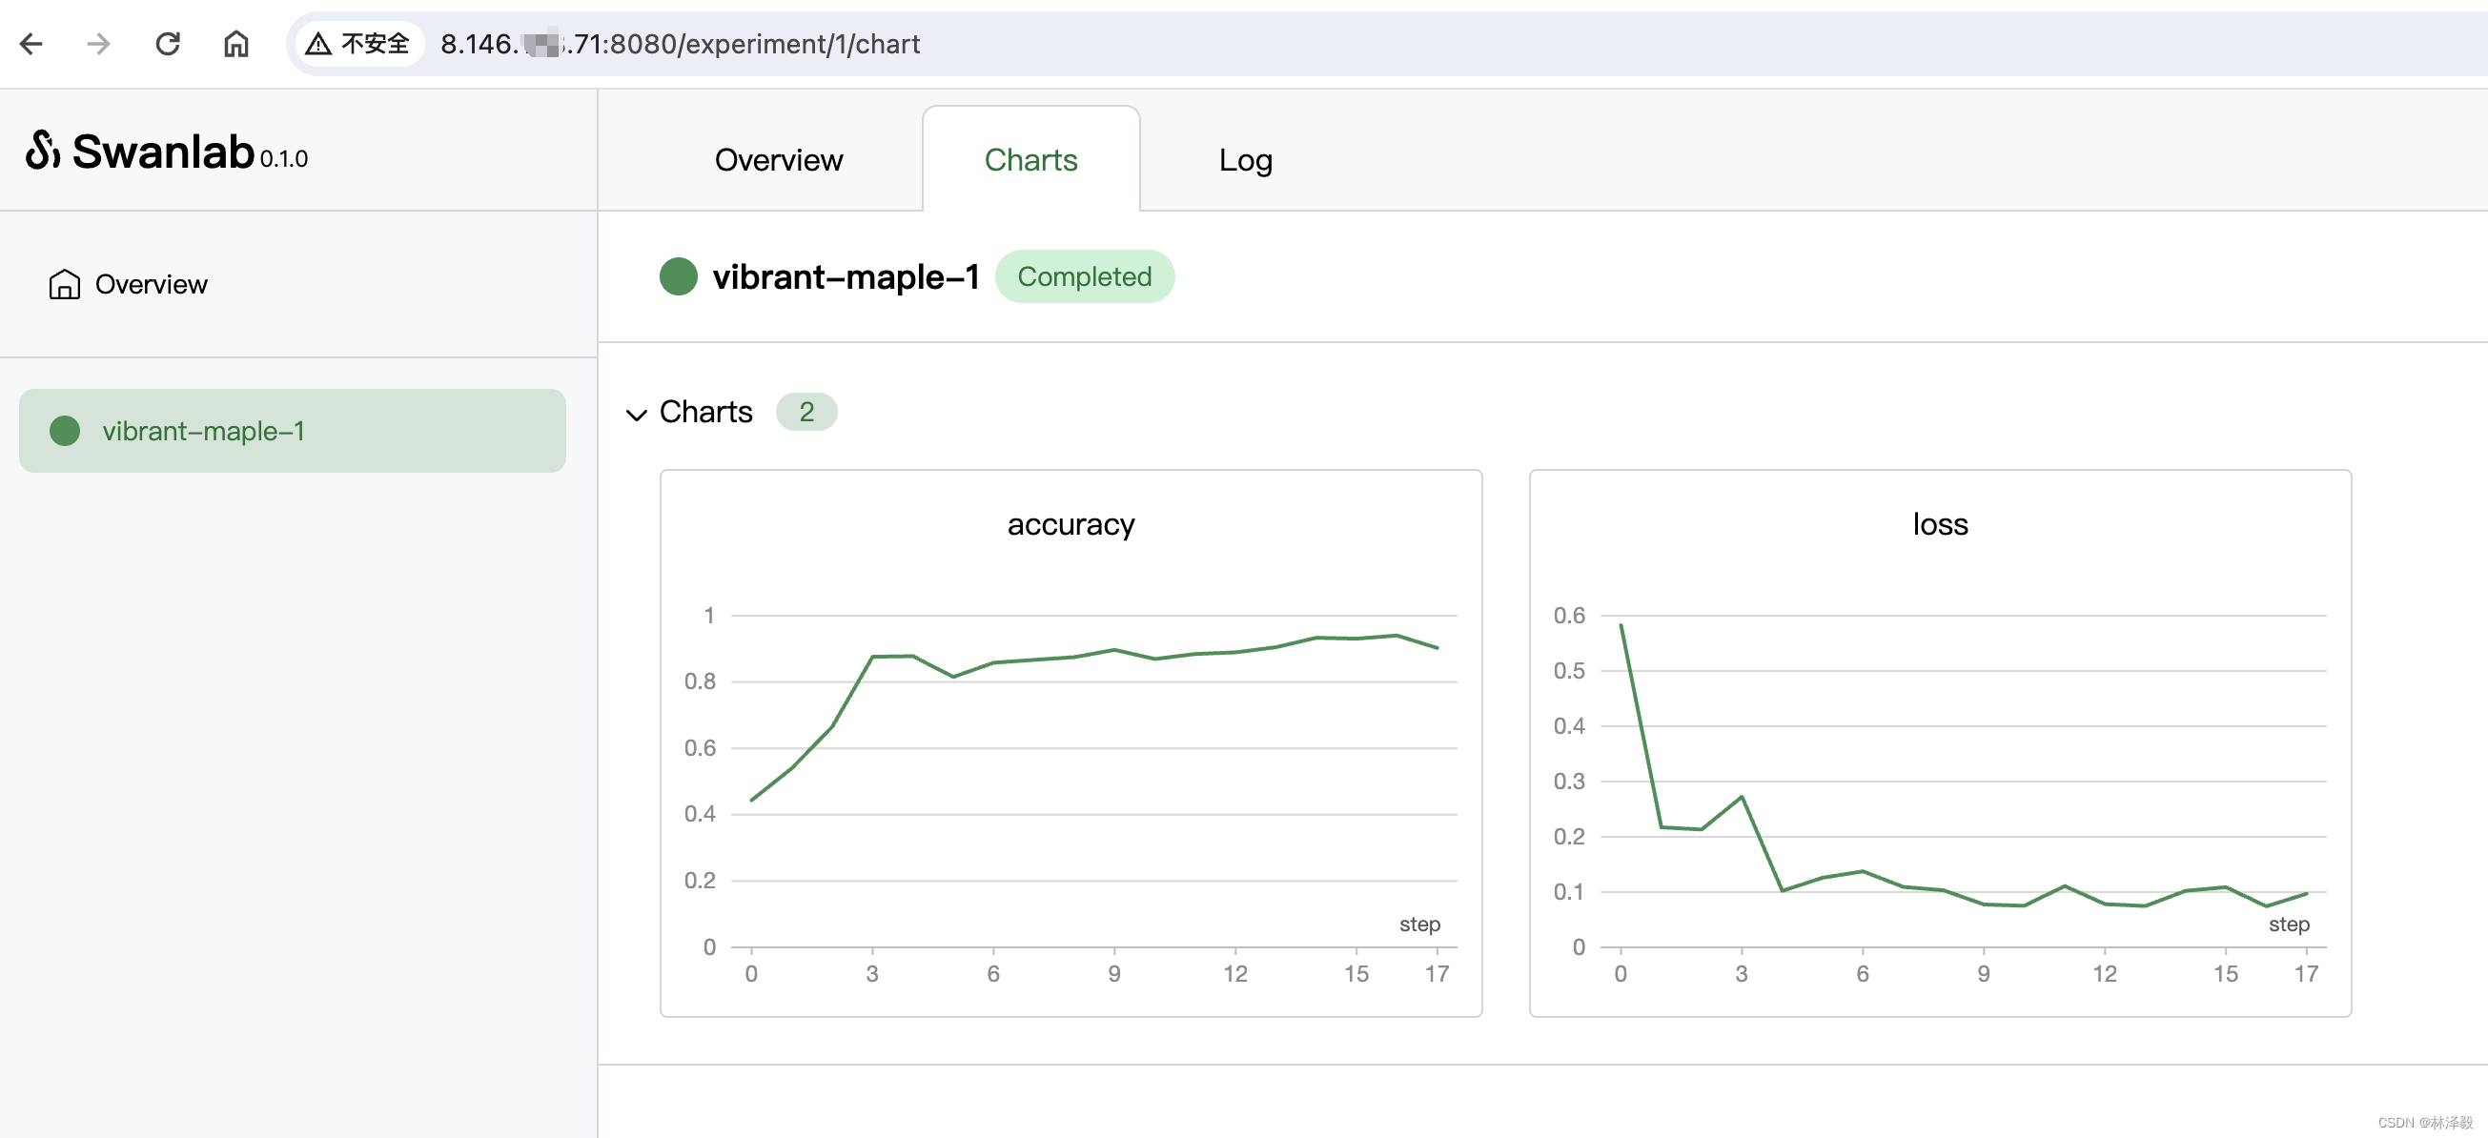Click the house icon beside sidebar Overview

pos(65,284)
